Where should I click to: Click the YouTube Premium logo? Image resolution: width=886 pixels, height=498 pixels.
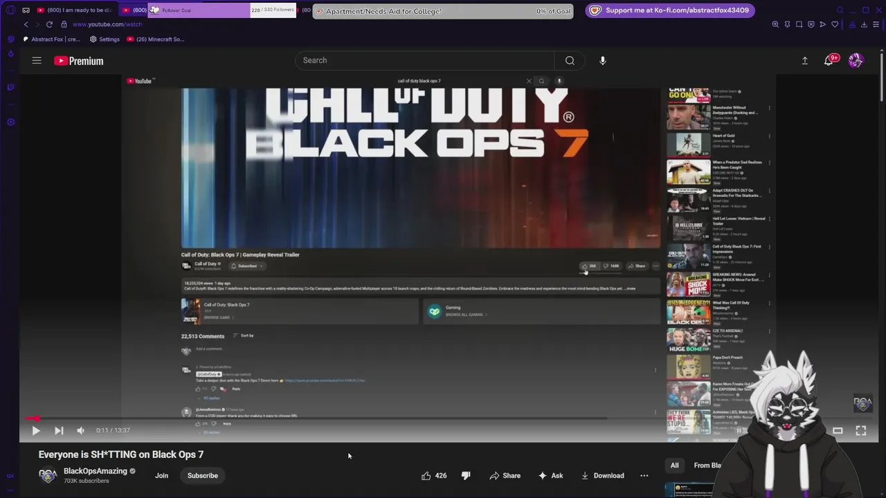click(x=79, y=61)
